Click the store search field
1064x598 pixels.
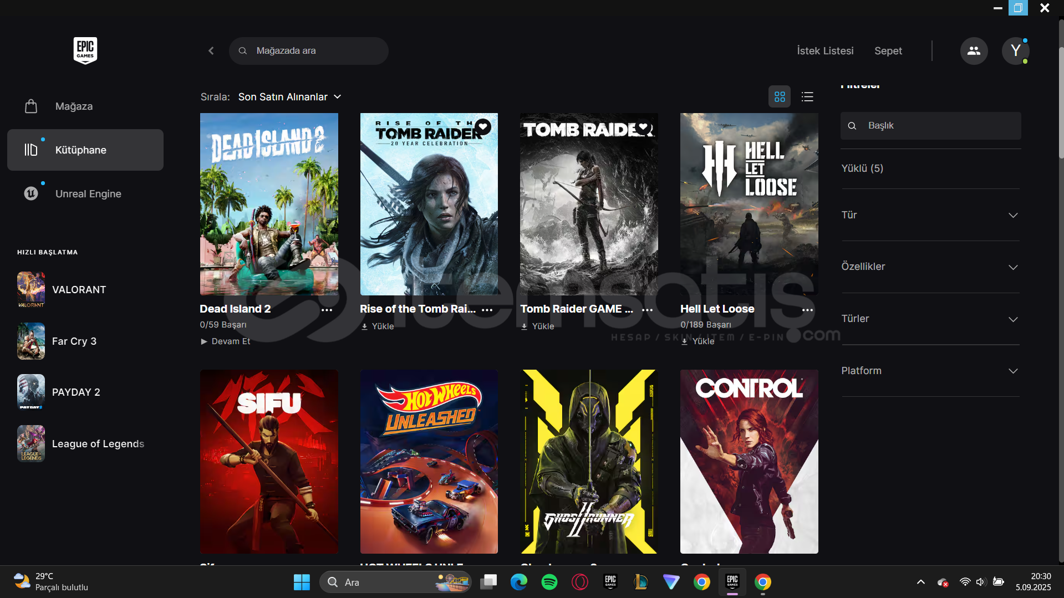pos(309,50)
